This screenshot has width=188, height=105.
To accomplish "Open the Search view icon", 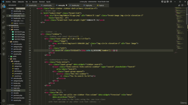I will click(4, 11).
